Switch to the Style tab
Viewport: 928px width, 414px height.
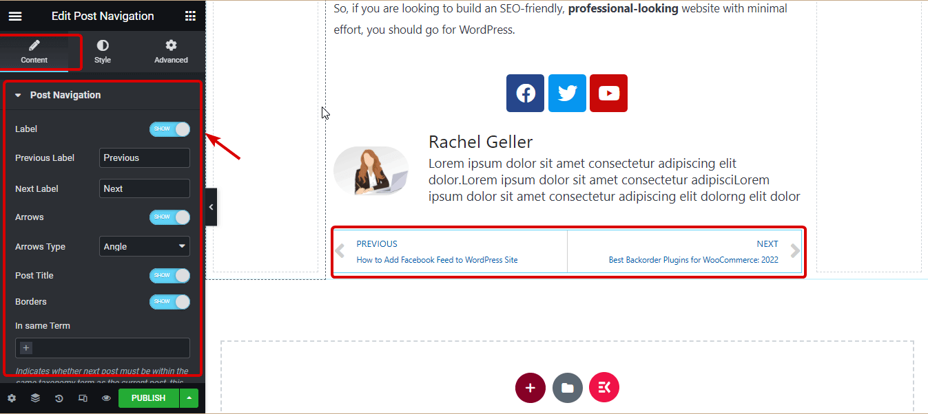point(103,52)
